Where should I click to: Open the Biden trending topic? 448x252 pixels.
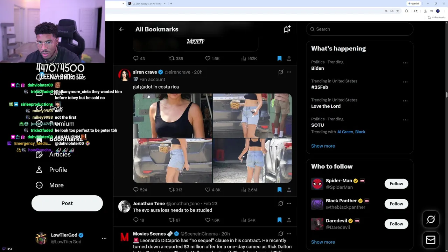(x=317, y=68)
